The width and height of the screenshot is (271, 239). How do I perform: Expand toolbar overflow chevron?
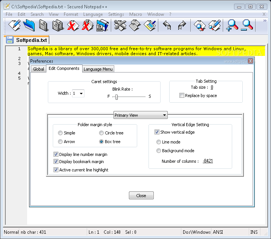[265, 21]
